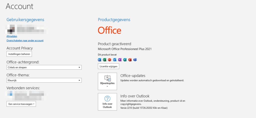Expand Bijwerkopties update options
256x118 pixels.
click(x=107, y=81)
